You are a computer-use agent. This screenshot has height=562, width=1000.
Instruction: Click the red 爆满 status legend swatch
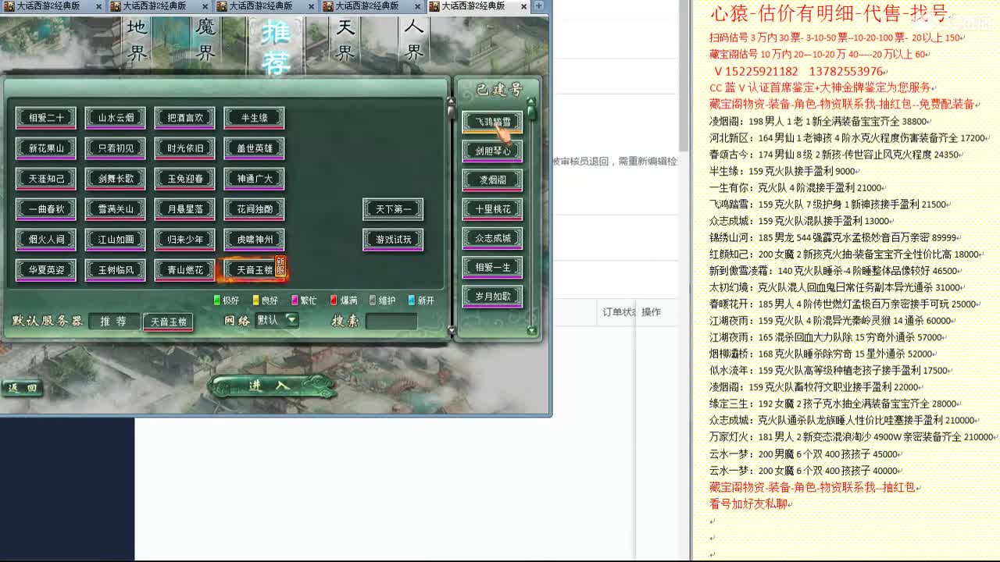pos(334,300)
